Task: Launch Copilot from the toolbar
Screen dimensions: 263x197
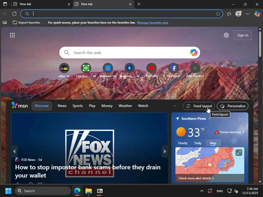Action: pos(257,14)
